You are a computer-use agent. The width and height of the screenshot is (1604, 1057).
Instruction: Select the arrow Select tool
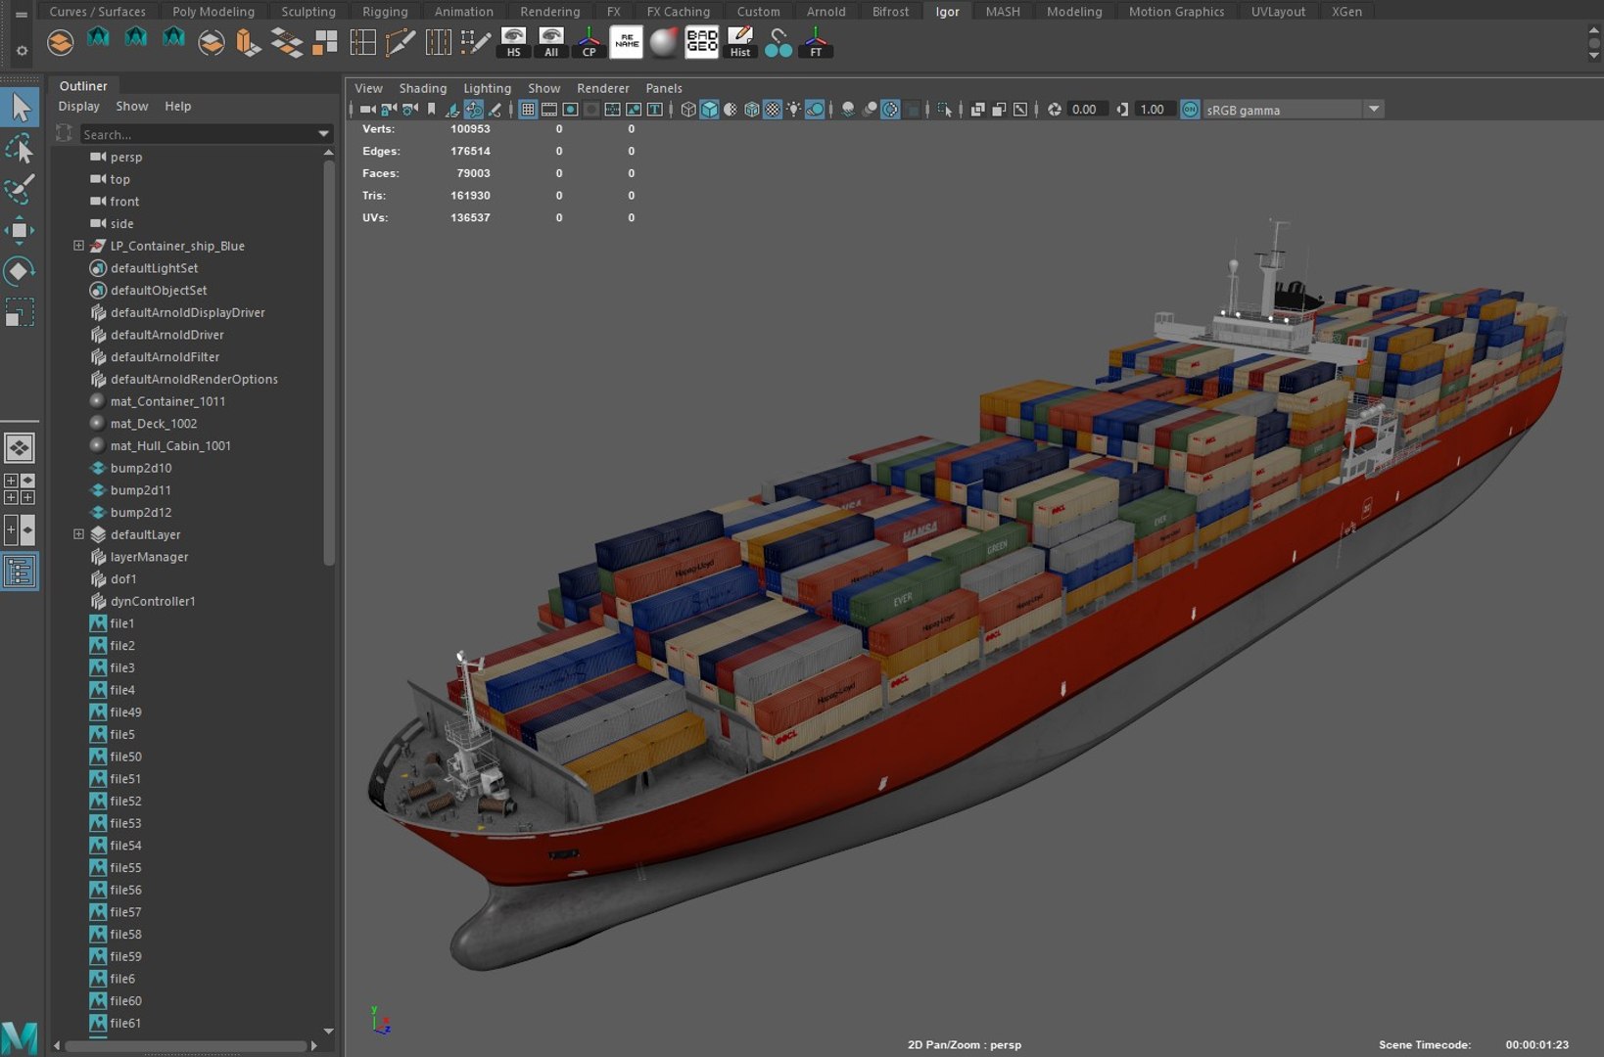click(20, 107)
